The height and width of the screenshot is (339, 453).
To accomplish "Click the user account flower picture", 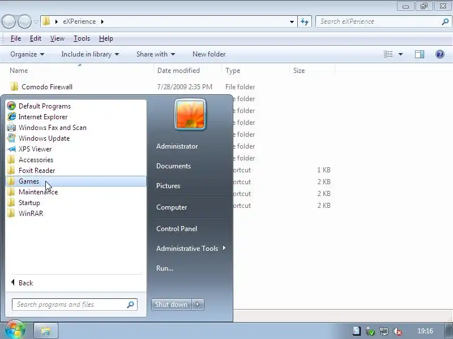I will click(x=190, y=115).
